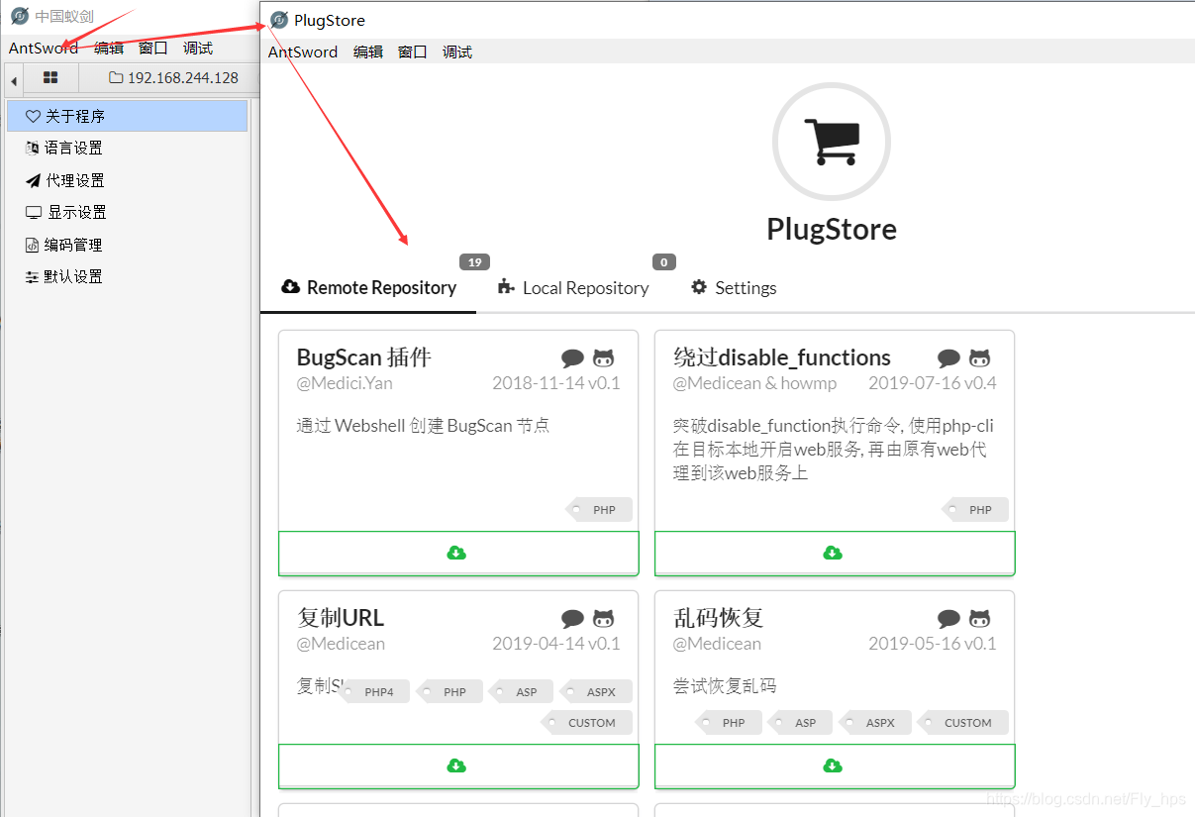Open AntSword menu in 中国蚁剑 window
This screenshot has width=1195, height=817.
coord(44,48)
